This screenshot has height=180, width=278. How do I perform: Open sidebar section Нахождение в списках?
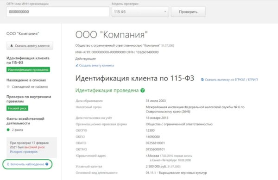[26, 80]
